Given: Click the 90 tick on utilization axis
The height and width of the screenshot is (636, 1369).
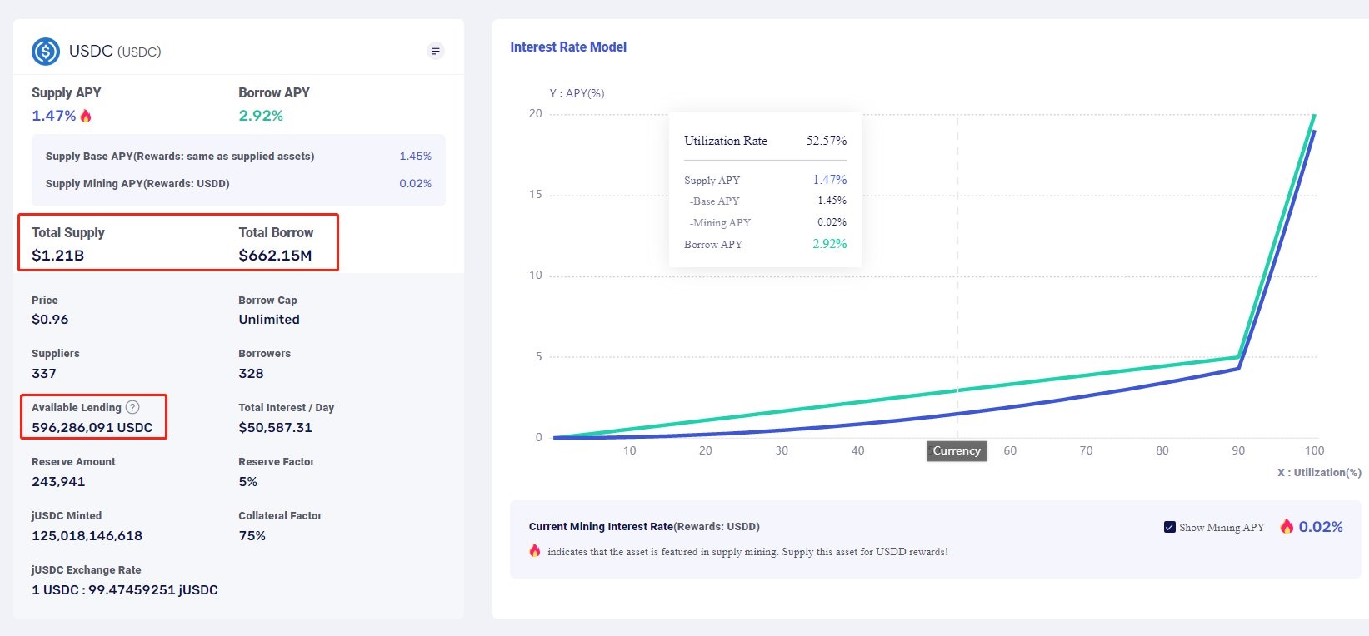Looking at the screenshot, I should tap(1238, 451).
